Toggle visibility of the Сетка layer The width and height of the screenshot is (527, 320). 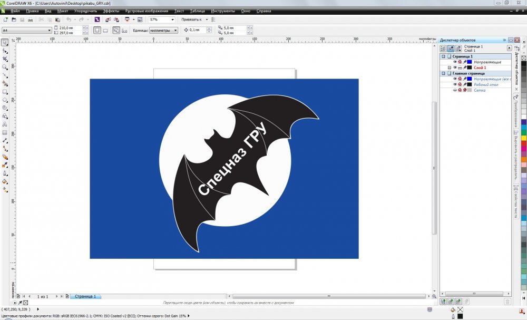[455, 90]
